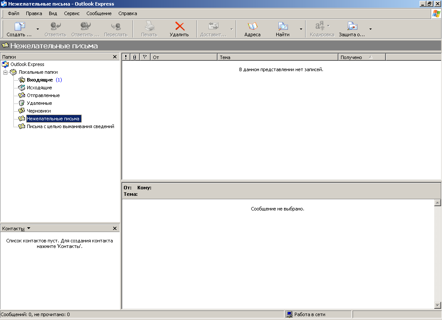Open the Черновики drafts folder

pos(38,111)
